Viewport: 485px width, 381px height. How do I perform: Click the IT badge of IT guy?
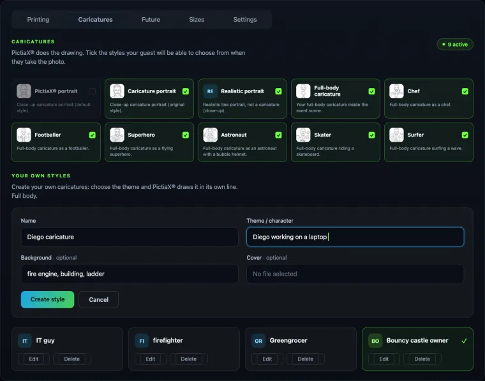[25, 341]
